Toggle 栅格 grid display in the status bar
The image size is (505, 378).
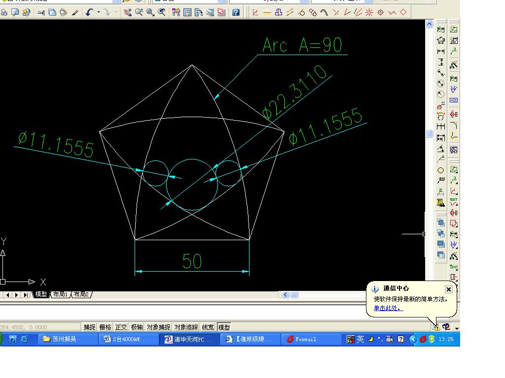(106, 327)
